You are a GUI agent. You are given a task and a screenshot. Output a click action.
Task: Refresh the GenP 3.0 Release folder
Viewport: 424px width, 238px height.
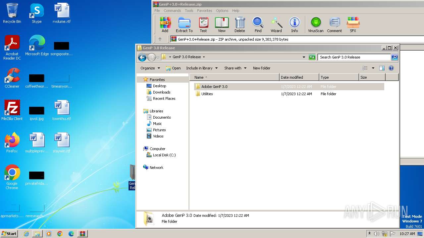coord(312,57)
